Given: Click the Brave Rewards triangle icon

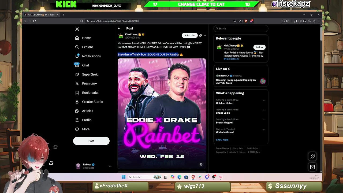Looking at the screenshot, I should pyautogui.click(x=251, y=21).
